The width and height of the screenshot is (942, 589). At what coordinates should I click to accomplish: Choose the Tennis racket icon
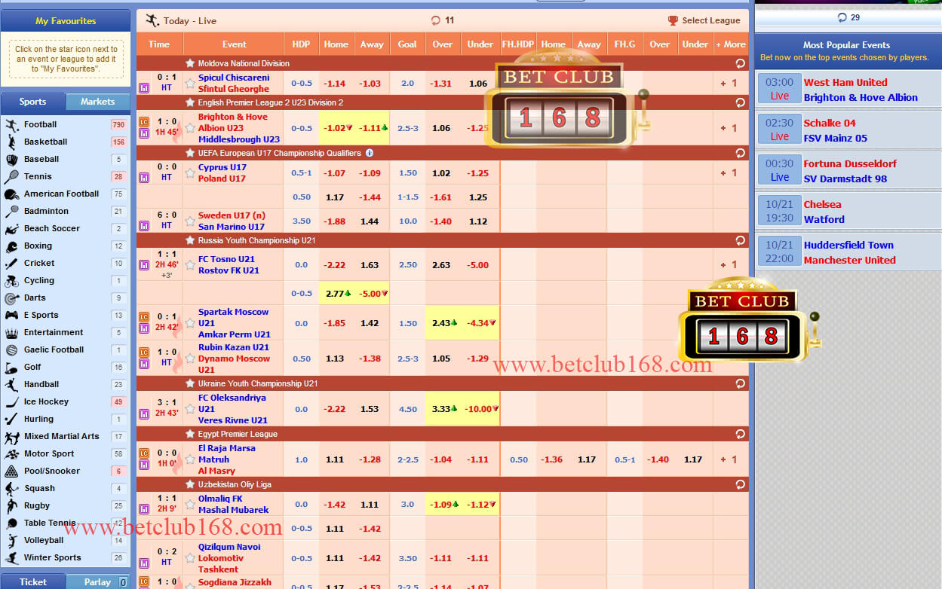click(11, 176)
